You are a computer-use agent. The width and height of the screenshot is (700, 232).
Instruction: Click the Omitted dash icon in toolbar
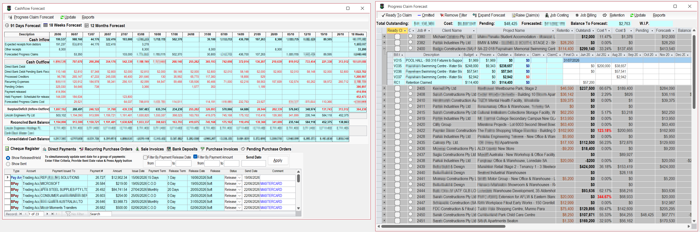click(x=419, y=16)
